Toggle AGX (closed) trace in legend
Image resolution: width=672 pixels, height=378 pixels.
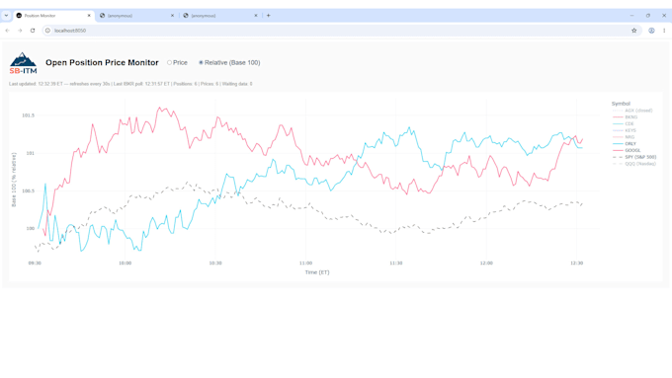coord(632,111)
